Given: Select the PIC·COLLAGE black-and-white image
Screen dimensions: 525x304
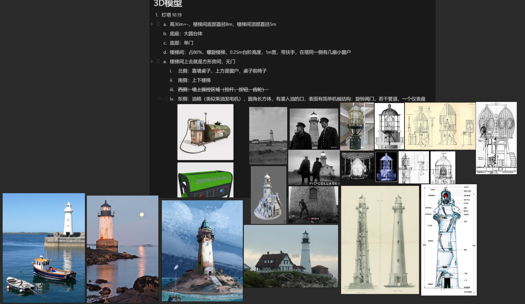Looking at the screenshot, I should point(314,168).
